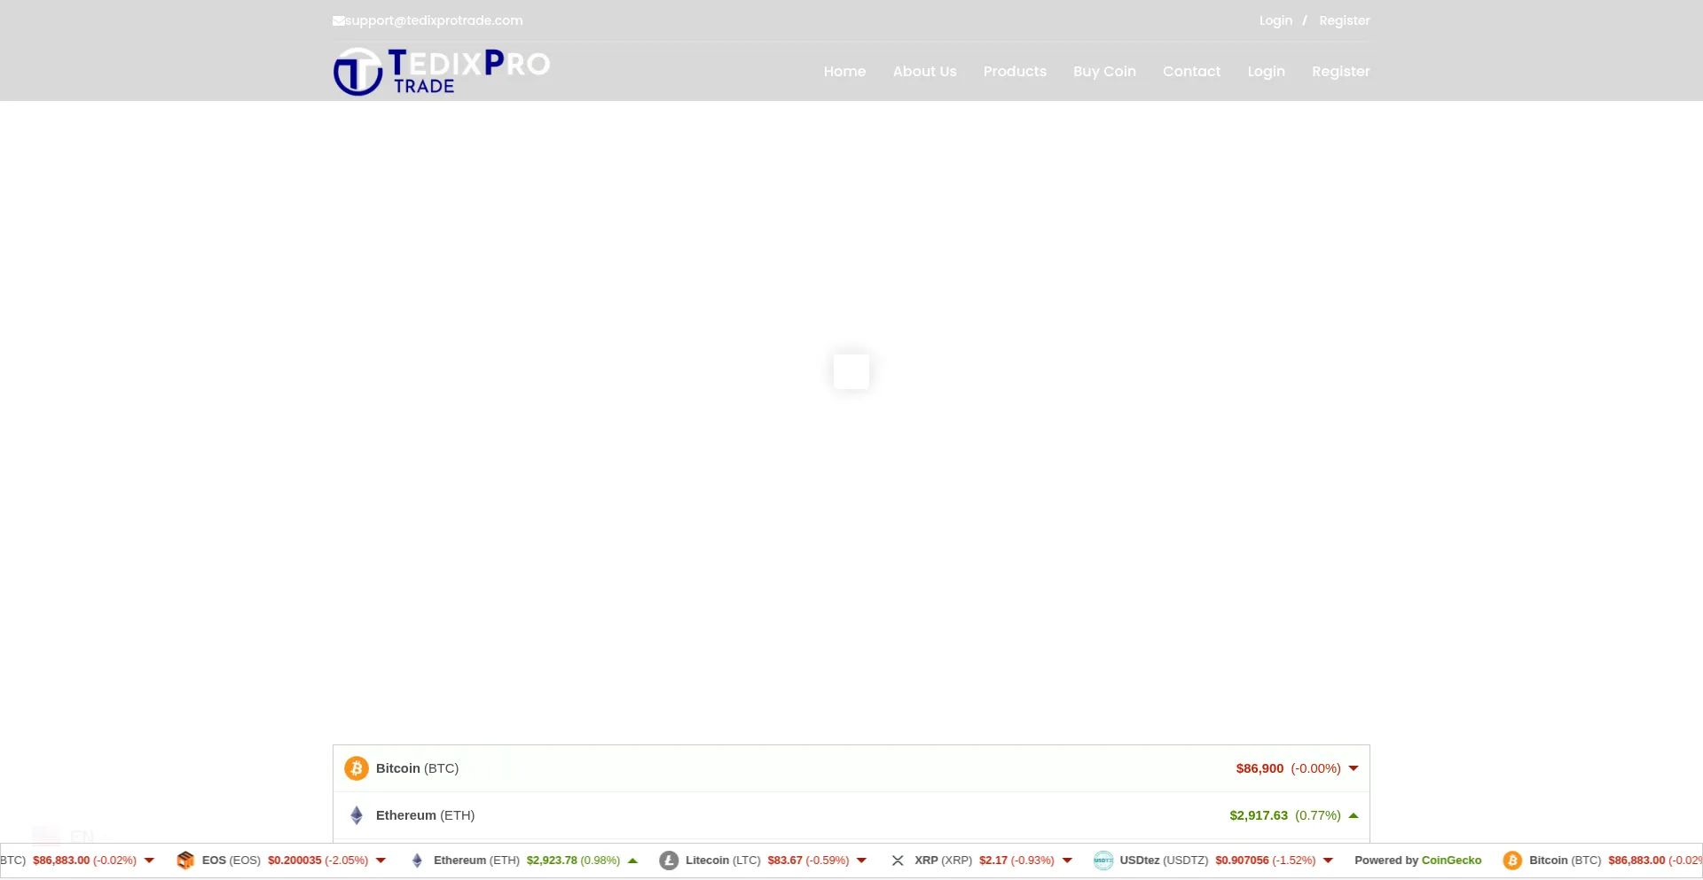Image resolution: width=1703 pixels, height=880 pixels.
Task: Click the Bitcoin icon in the price list
Action: coord(357,768)
